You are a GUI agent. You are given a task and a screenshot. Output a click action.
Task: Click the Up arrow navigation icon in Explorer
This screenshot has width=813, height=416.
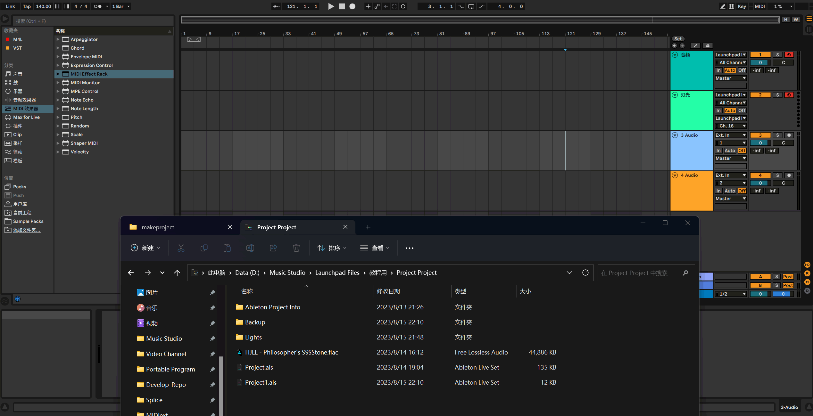[x=177, y=273]
